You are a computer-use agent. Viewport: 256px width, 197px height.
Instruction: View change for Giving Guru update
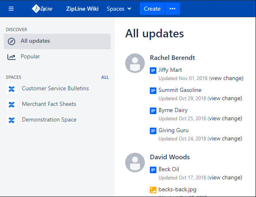[225, 139]
